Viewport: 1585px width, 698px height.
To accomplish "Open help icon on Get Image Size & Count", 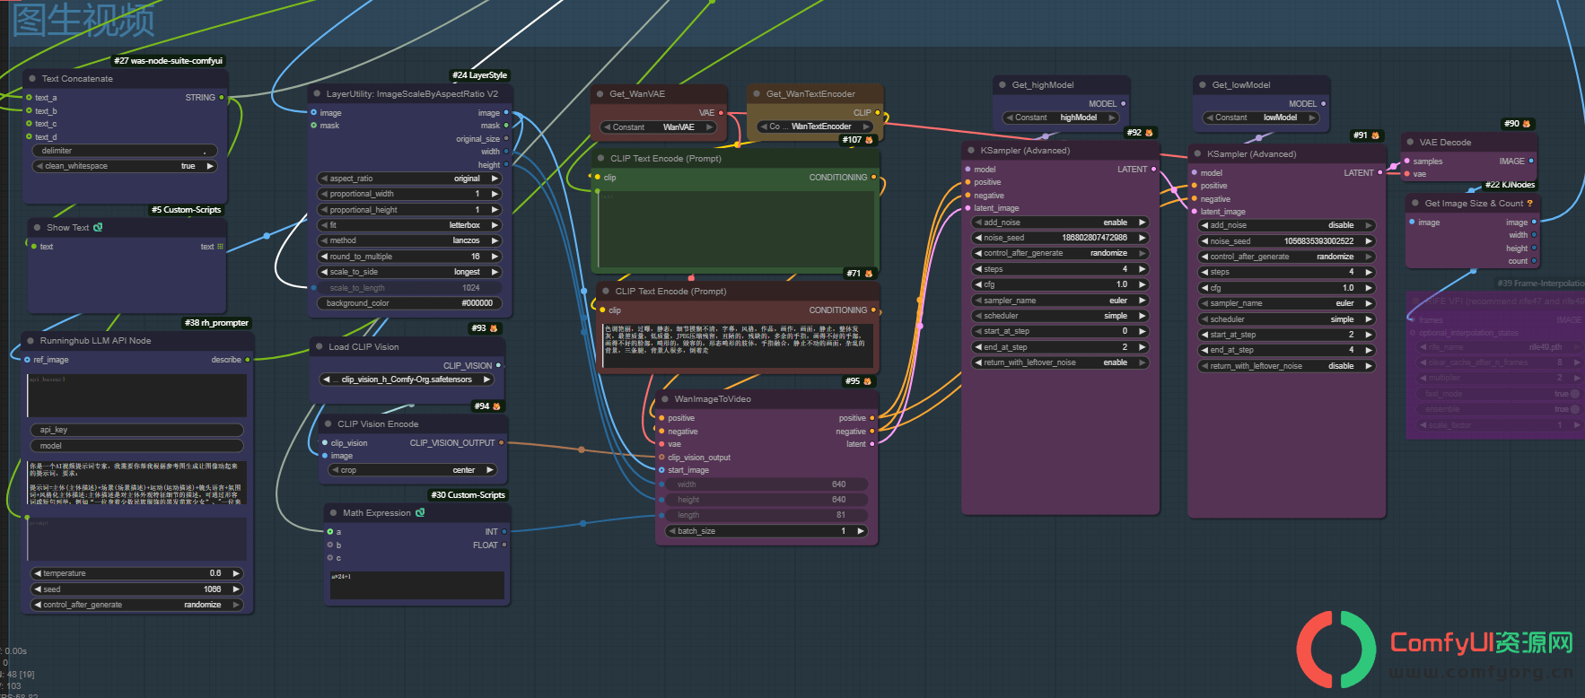I will click(1529, 204).
